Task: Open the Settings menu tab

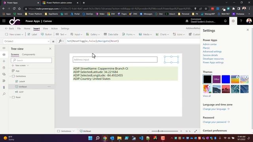Action: pos(65,28)
